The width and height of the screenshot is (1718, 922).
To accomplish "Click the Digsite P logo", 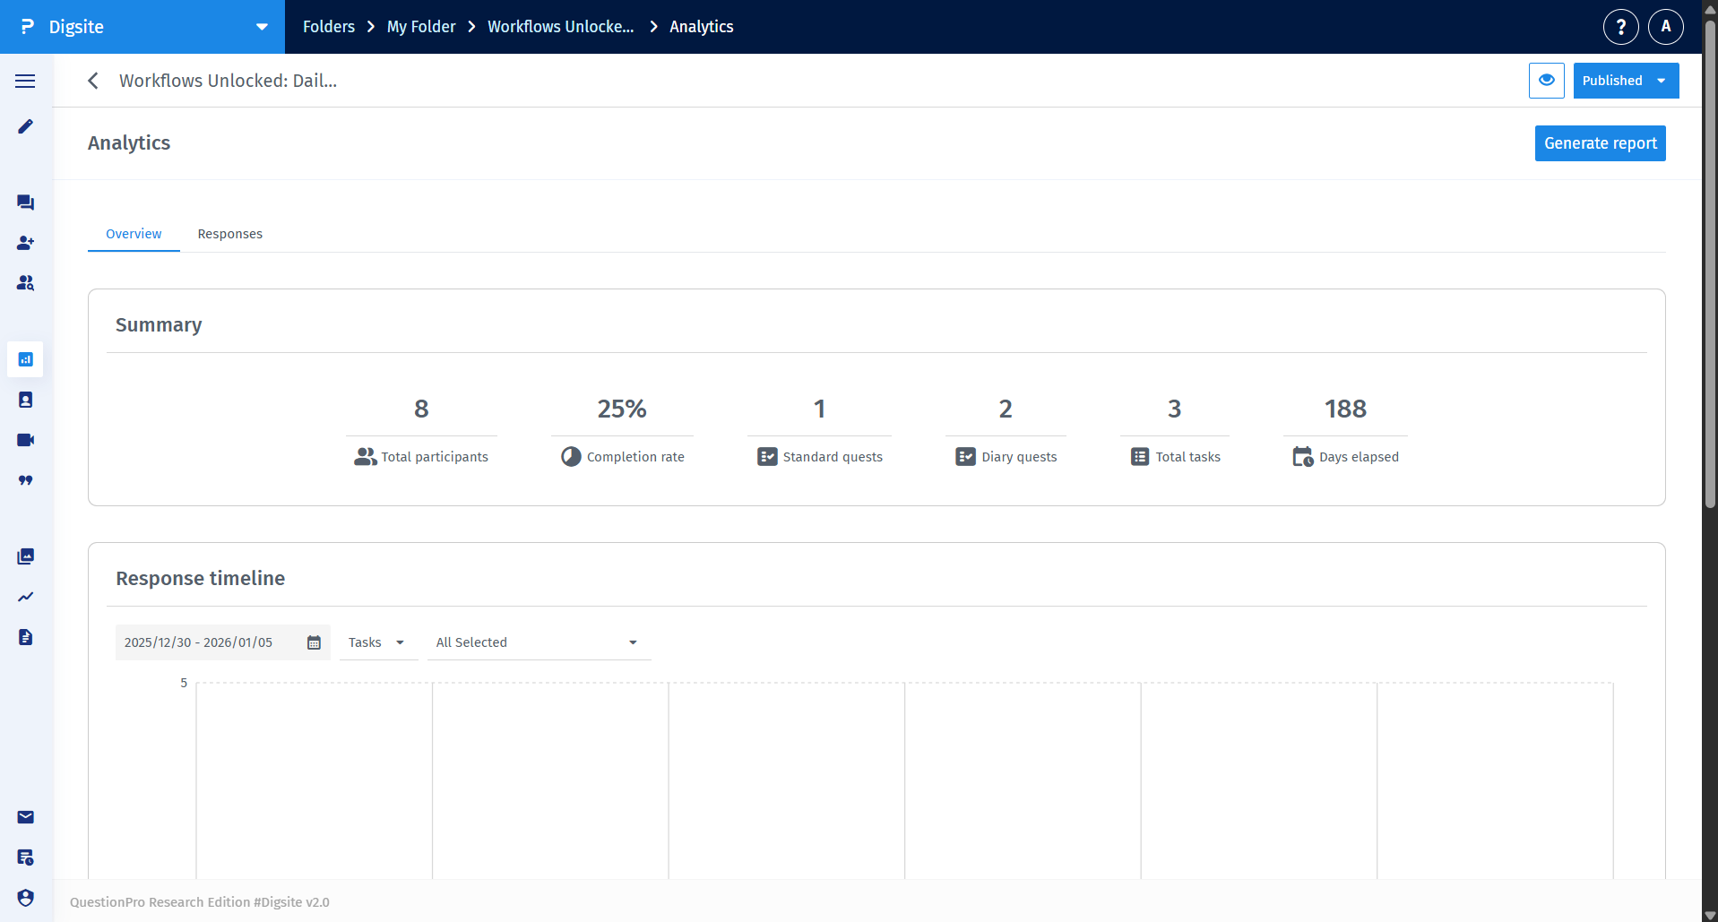I will tap(28, 27).
